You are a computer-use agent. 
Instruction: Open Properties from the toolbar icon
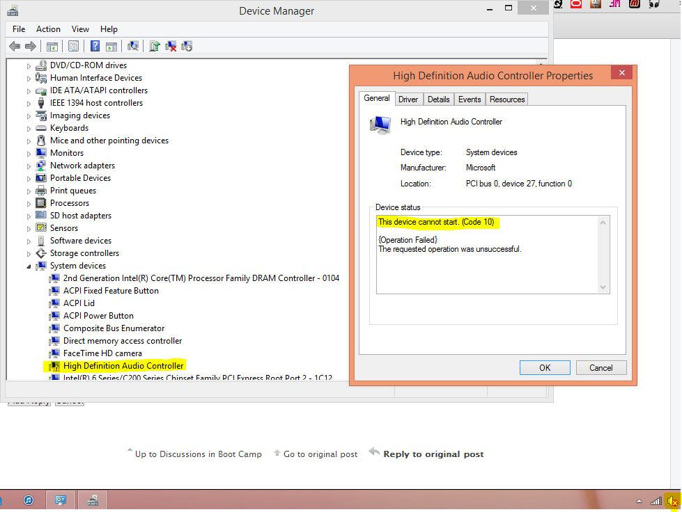(74, 46)
